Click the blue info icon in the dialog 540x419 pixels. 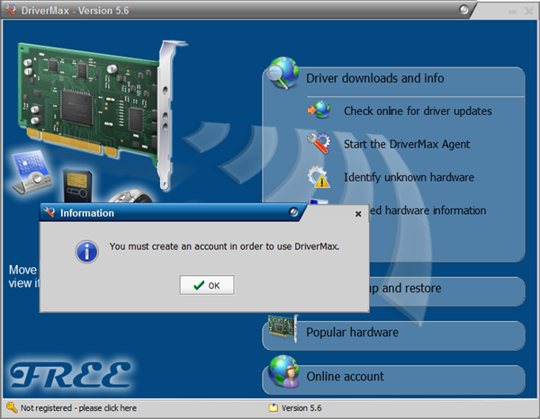click(x=86, y=249)
